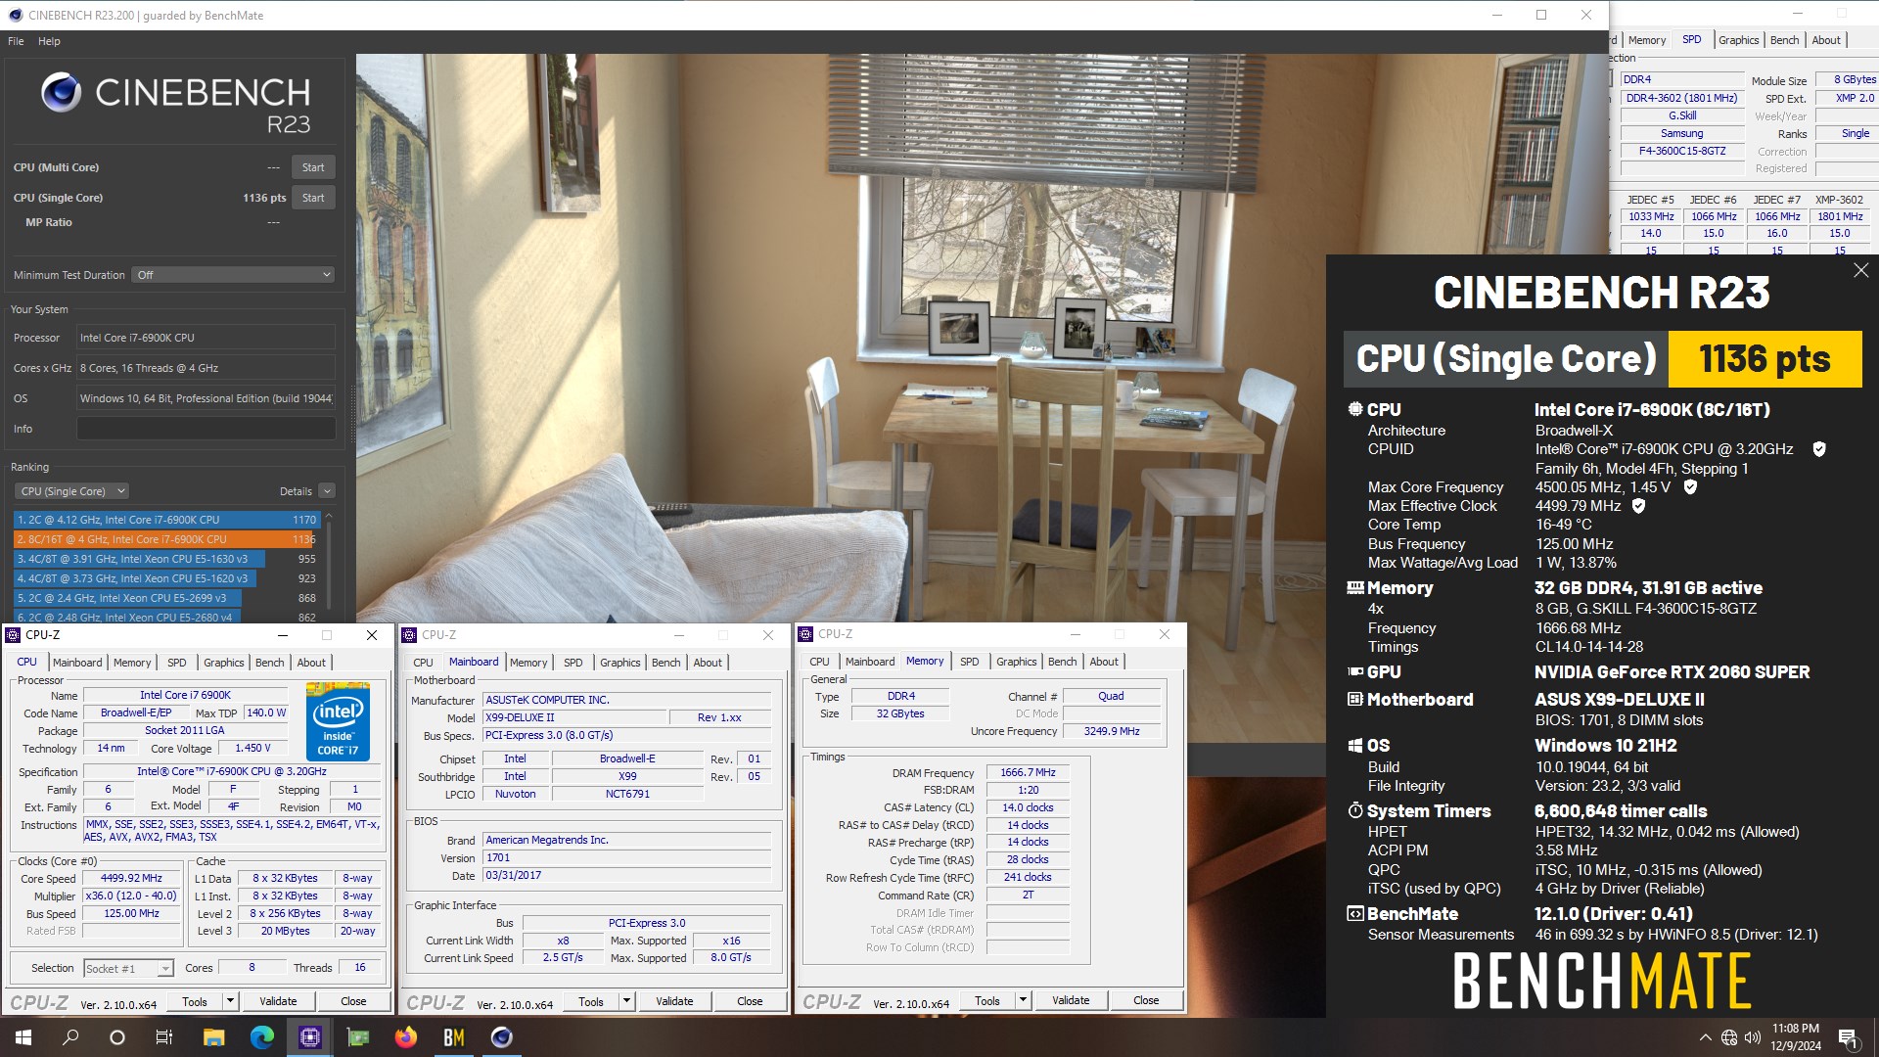
Task: Open the Minimum Test Duration dropdown
Action: coord(234,275)
